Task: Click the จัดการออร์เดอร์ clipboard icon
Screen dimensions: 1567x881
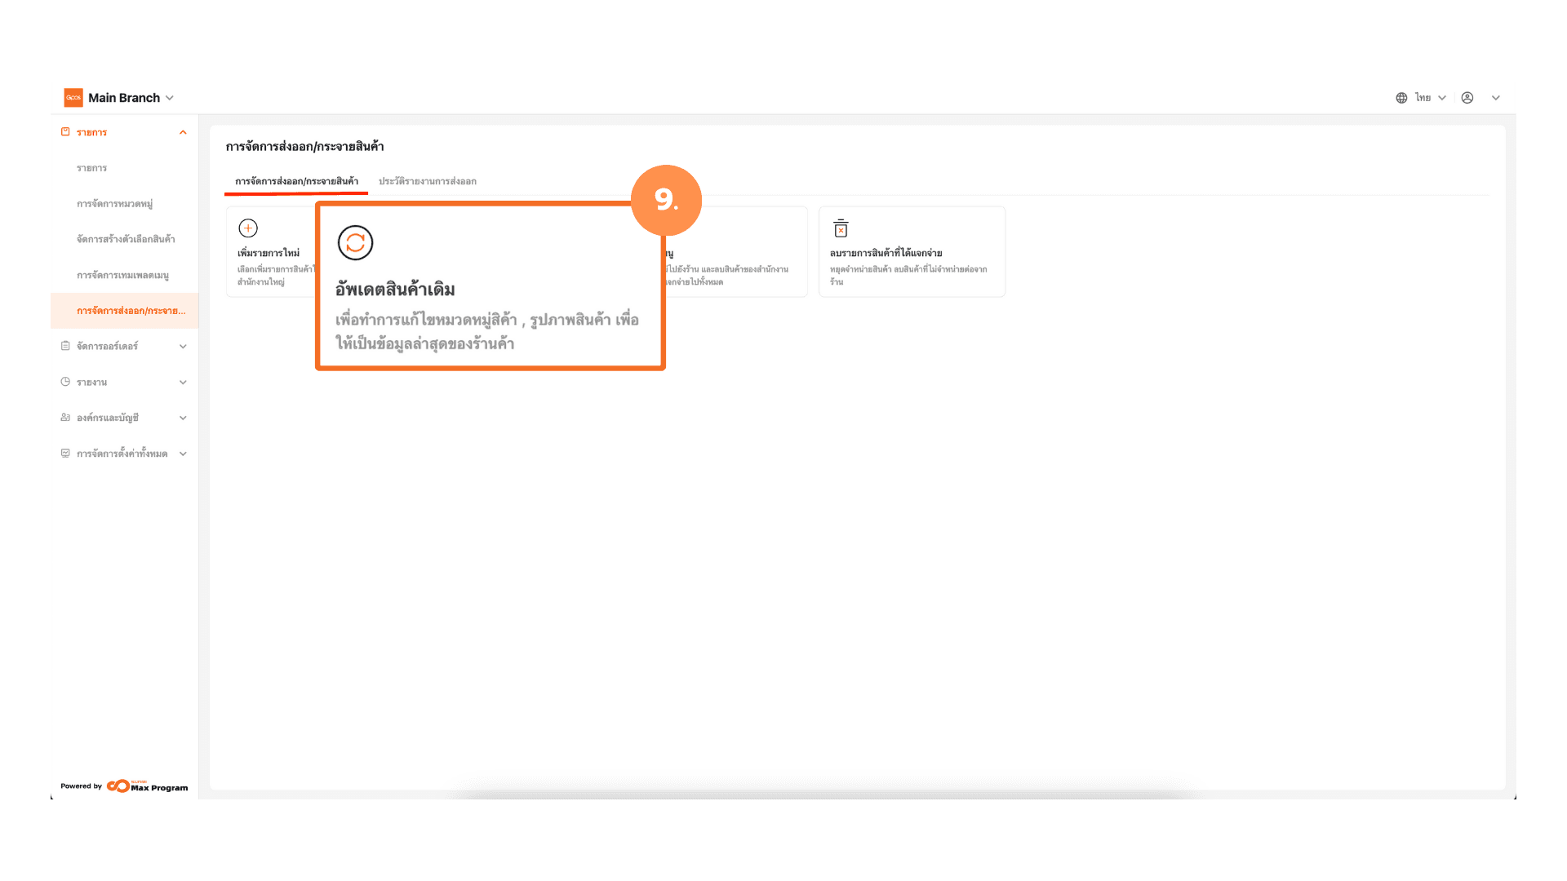Action: pos(65,346)
